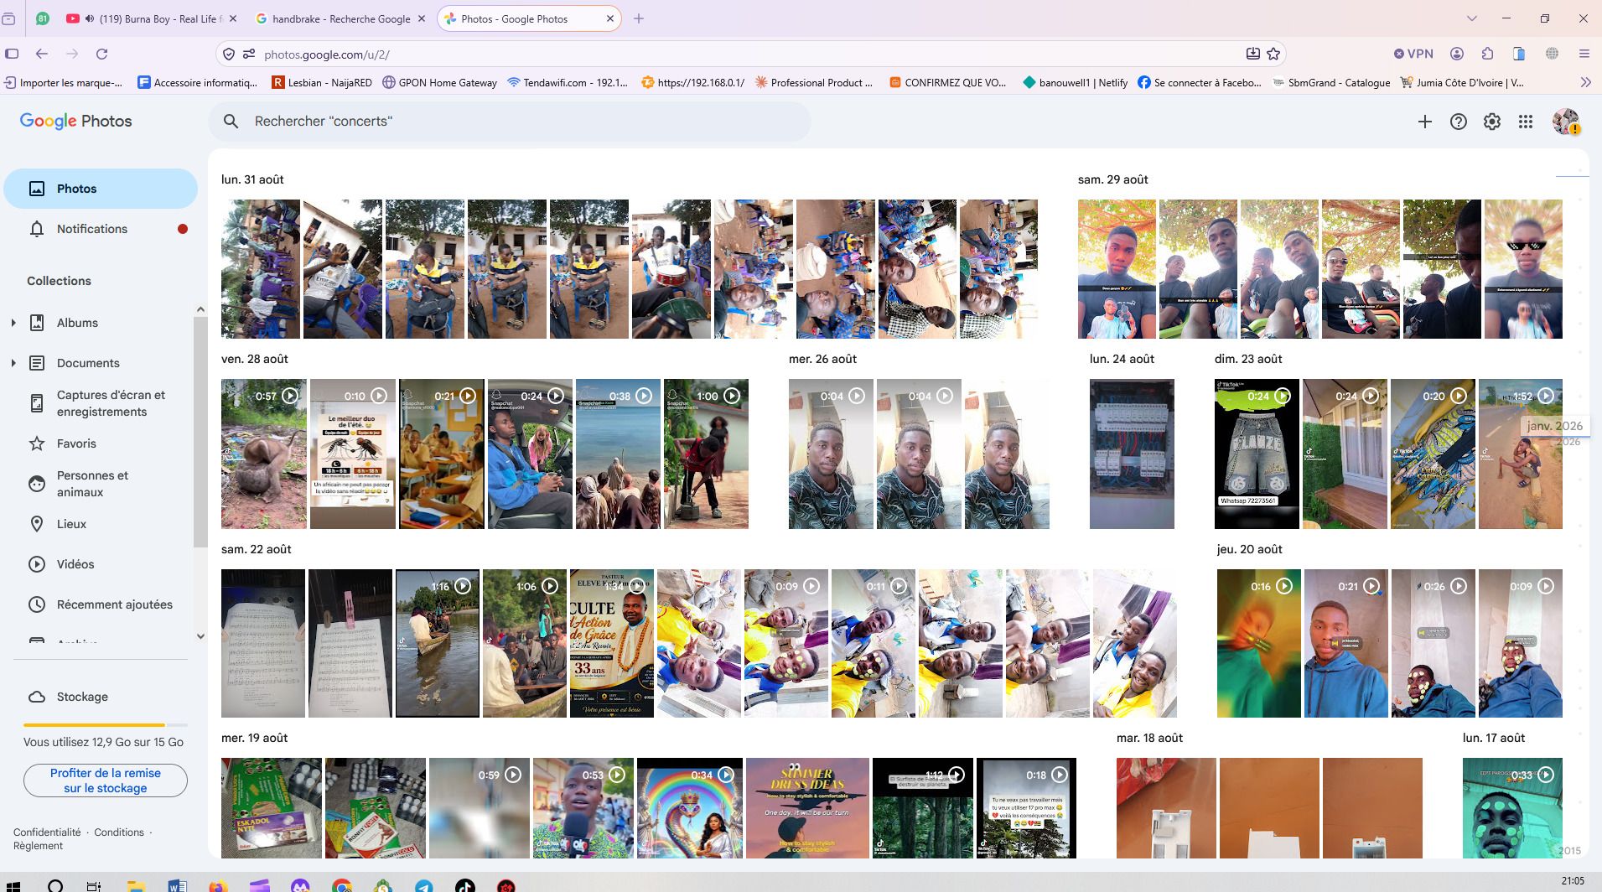Open GPON Home Gateway bookmark

pyautogui.click(x=440, y=82)
